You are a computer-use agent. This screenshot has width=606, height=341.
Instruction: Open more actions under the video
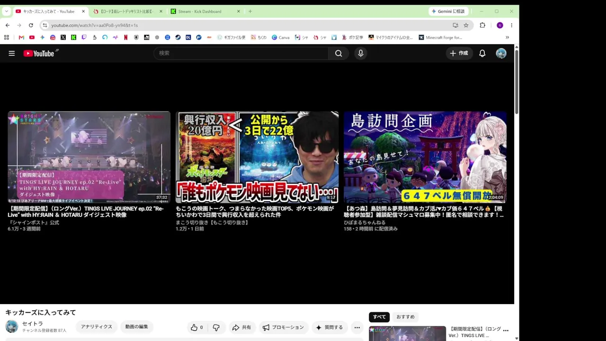(357, 327)
